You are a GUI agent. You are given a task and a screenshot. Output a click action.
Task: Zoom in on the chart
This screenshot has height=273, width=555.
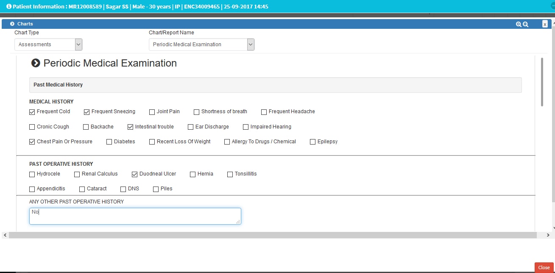[x=518, y=24]
